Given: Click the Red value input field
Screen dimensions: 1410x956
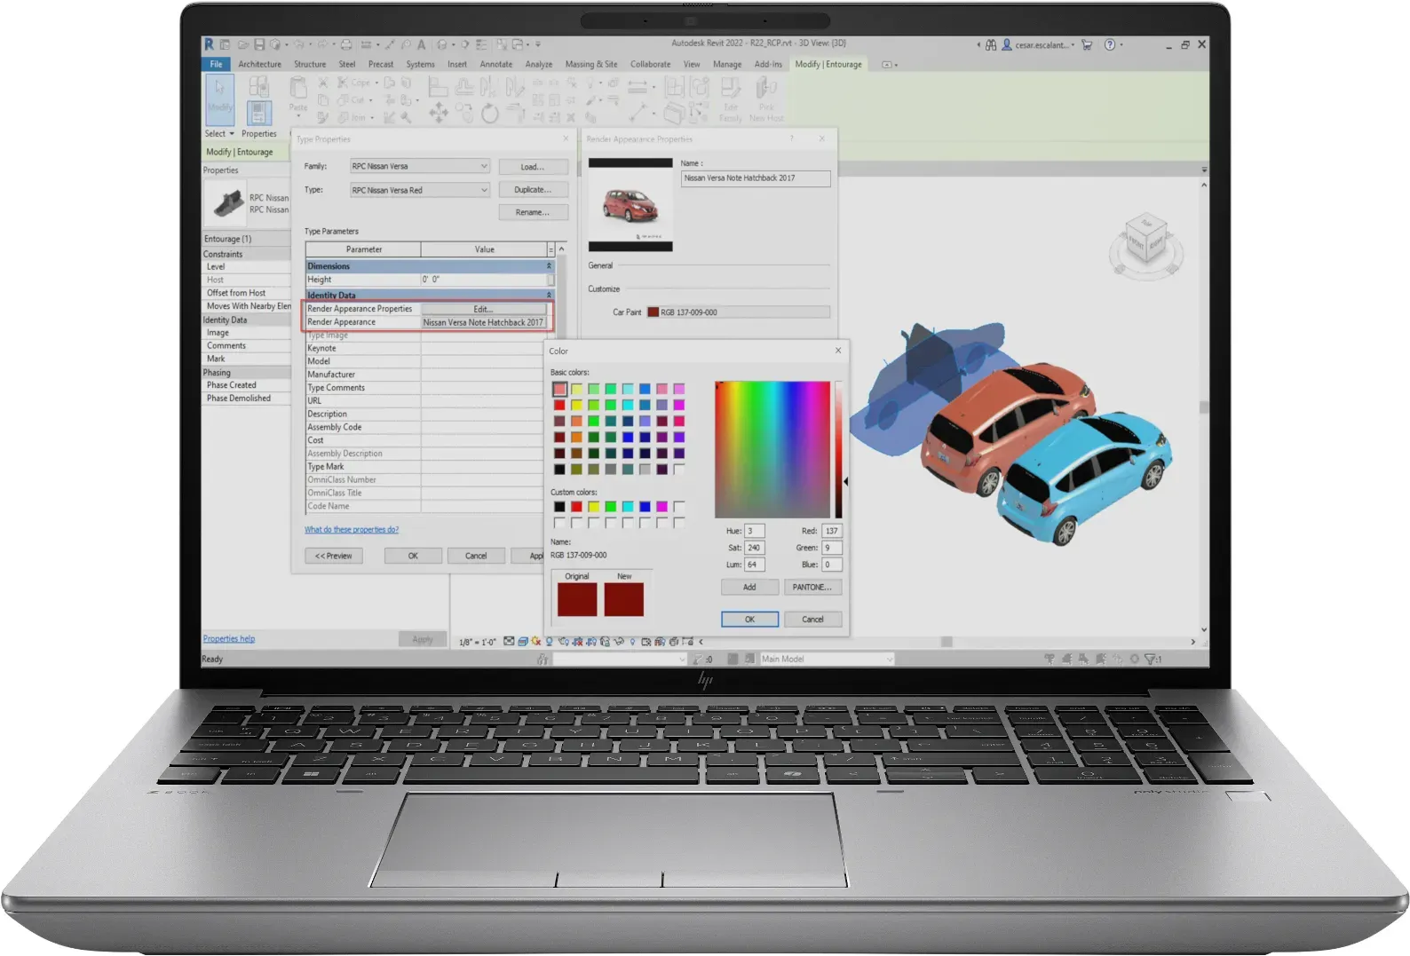Looking at the screenshot, I should [x=831, y=531].
